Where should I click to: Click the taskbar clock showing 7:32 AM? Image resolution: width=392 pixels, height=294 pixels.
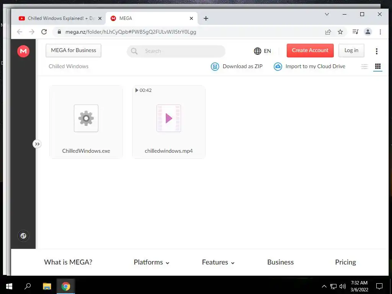click(359, 286)
